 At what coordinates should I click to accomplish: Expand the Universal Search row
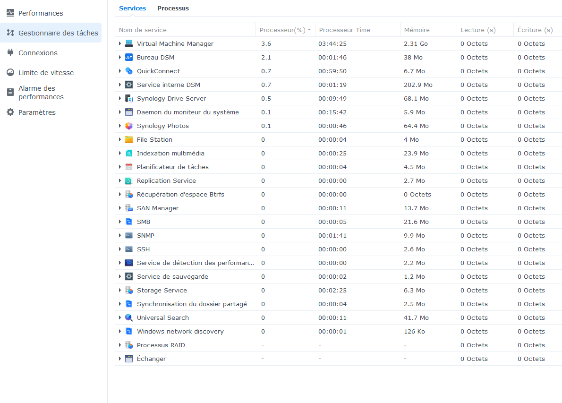coord(119,317)
